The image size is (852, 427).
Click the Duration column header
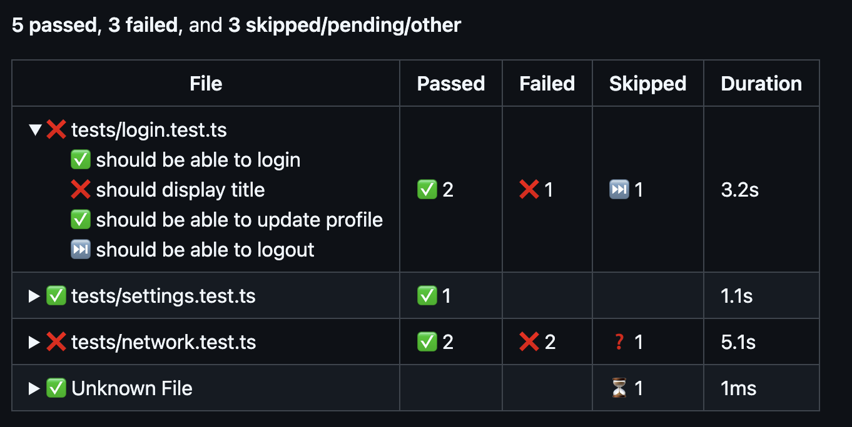tap(761, 84)
